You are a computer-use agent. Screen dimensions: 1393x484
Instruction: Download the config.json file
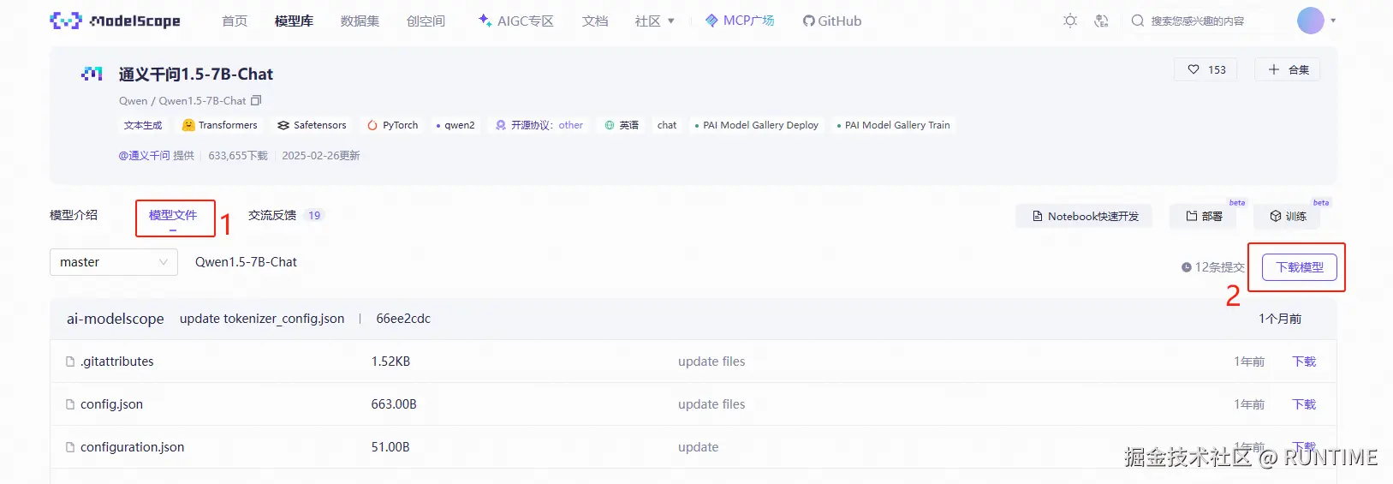tap(1304, 404)
